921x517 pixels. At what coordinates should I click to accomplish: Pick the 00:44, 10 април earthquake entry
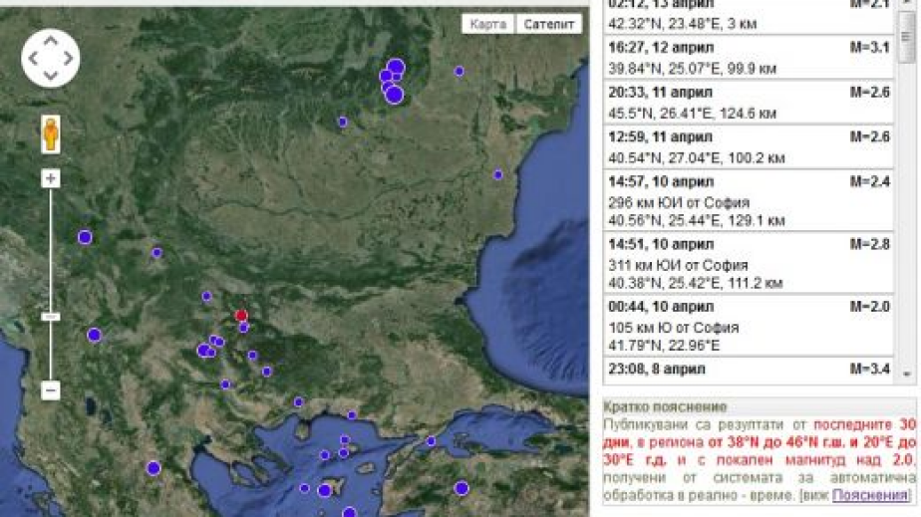point(748,326)
